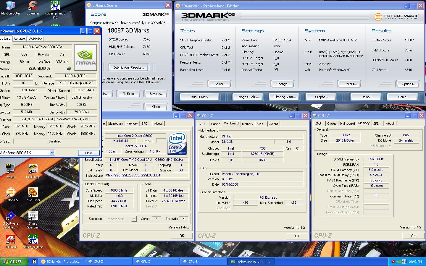Open Graphs in 3DMark06
426x266 pixels.
(x=321, y=97)
